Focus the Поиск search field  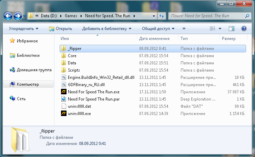click(x=206, y=16)
